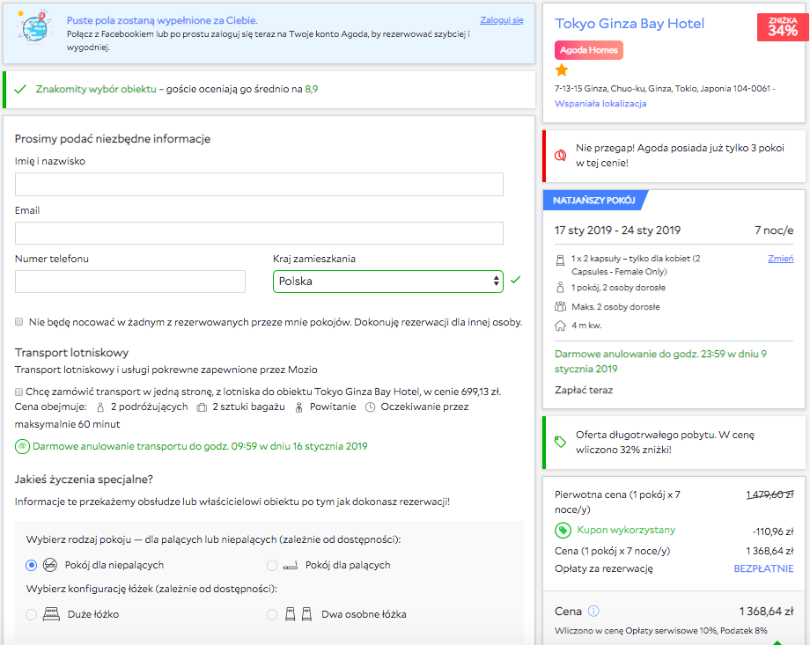
Task: Click the Numer telefonu input field
Action: (130, 282)
